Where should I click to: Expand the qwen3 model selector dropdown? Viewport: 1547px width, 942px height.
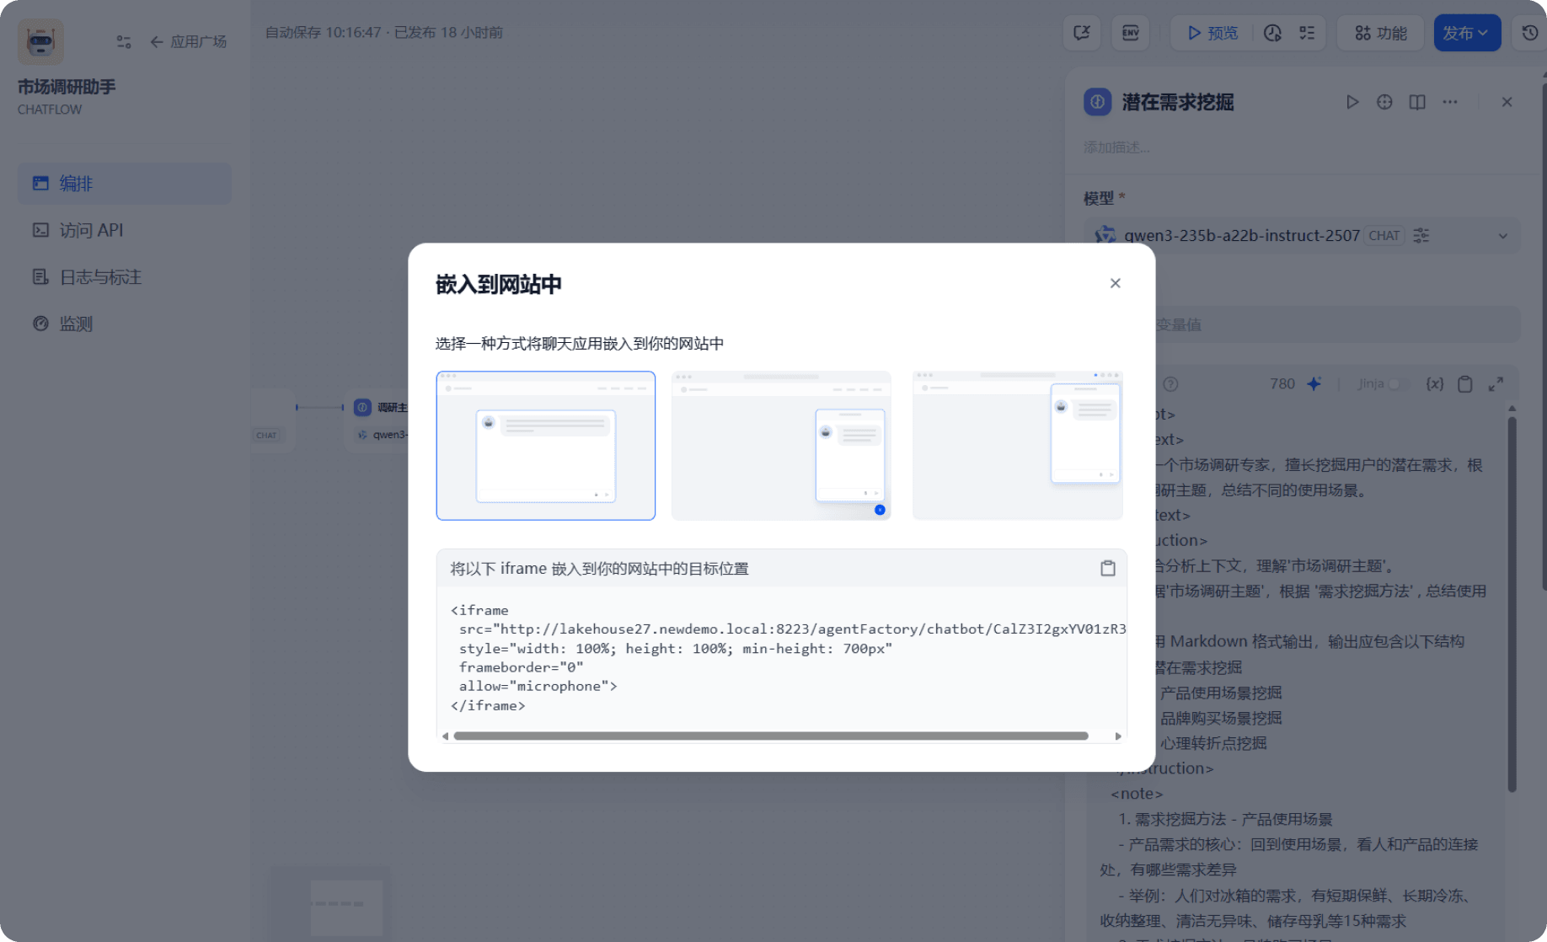[1502, 236]
